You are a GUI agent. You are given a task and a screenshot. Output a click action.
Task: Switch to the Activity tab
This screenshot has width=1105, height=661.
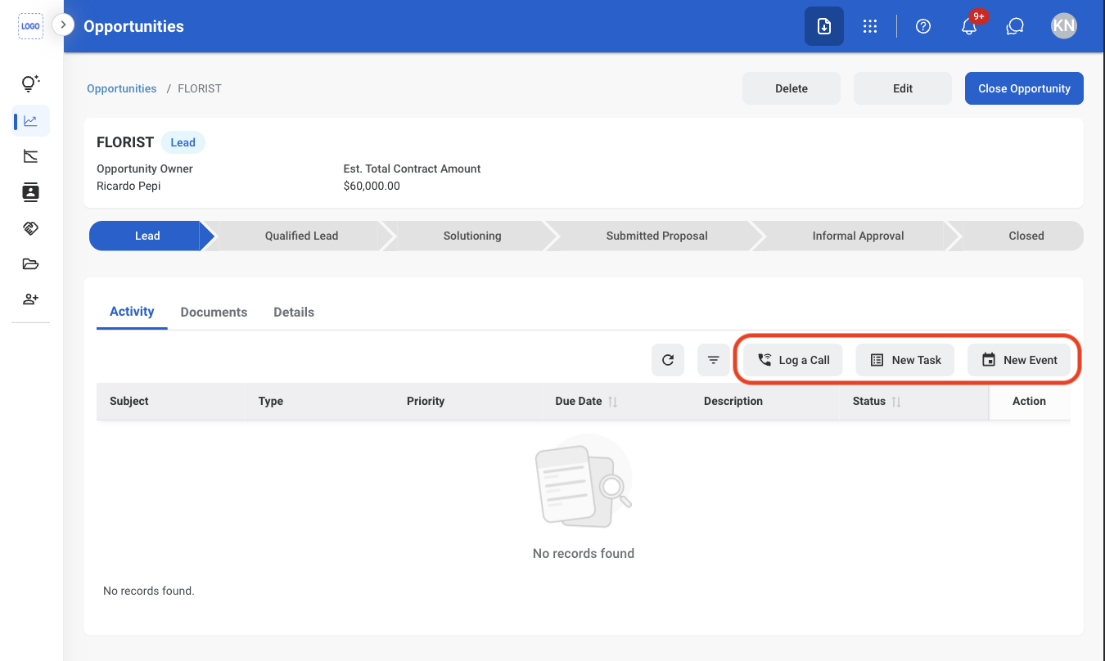click(x=132, y=312)
